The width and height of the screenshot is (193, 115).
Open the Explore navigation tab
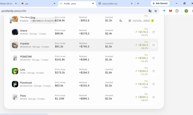point(24,21)
